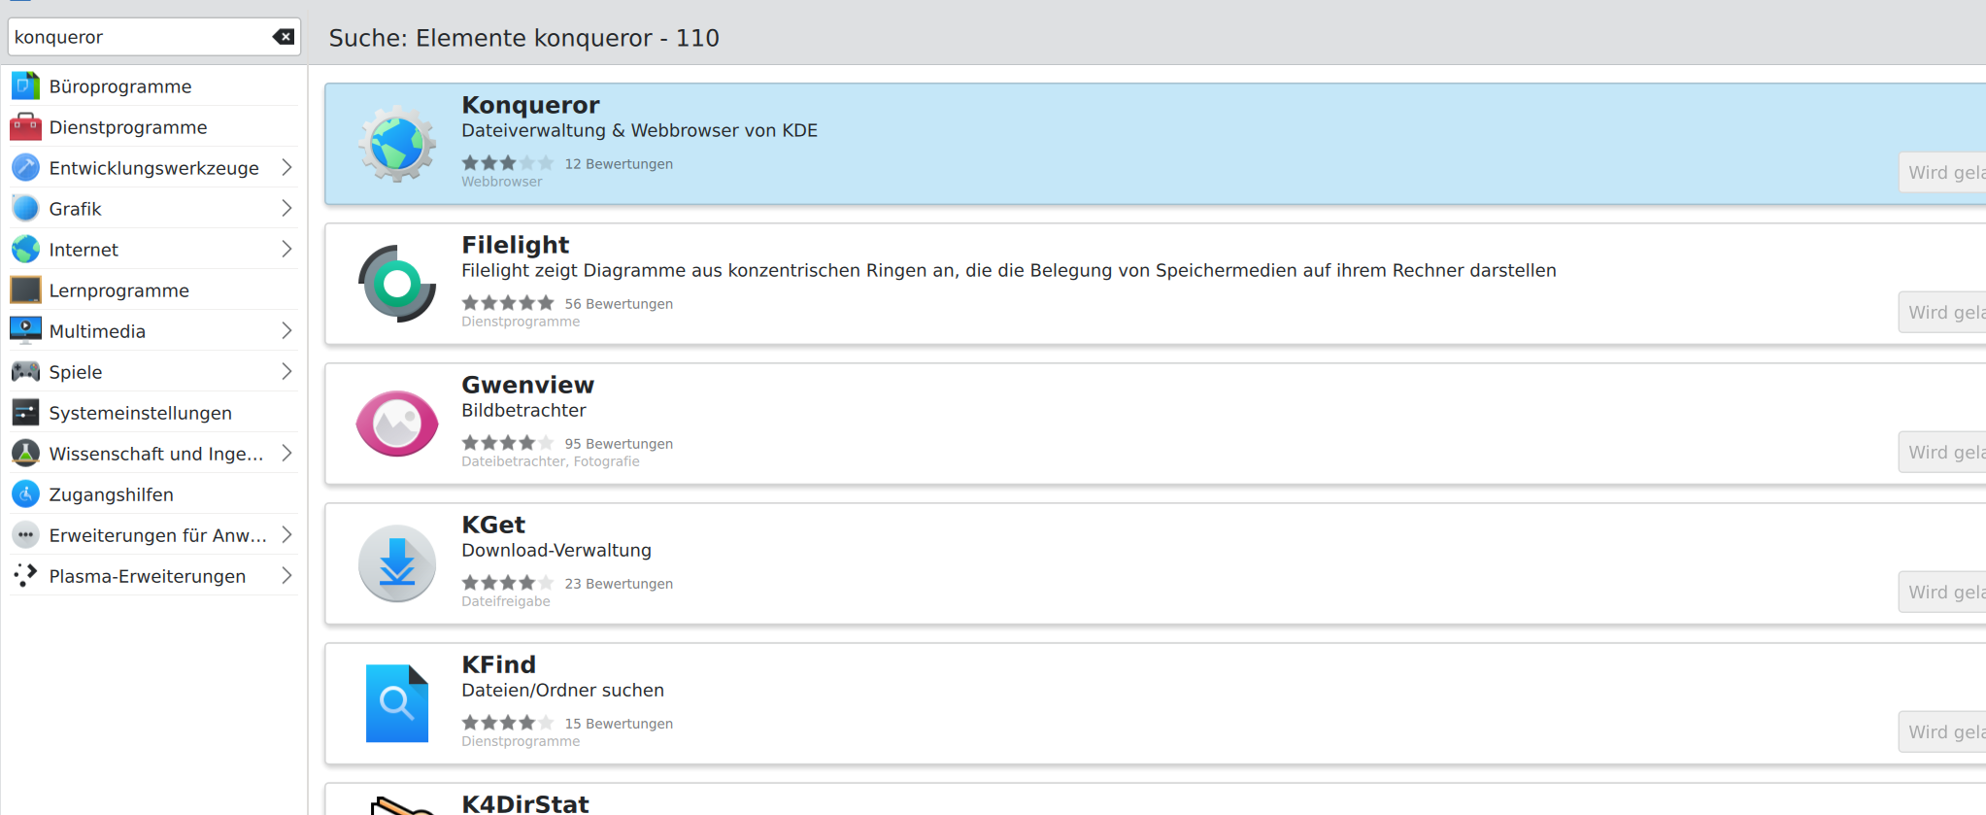
Task: Click Filelight's five-star rating
Action: coord(508,303)
